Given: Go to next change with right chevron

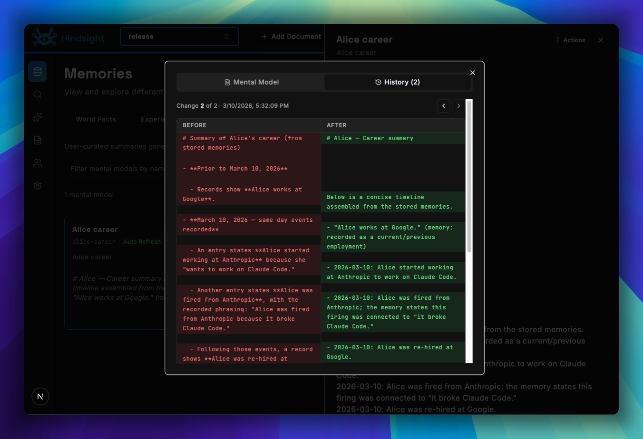Looking at the screenshot, I should (458, 106).
